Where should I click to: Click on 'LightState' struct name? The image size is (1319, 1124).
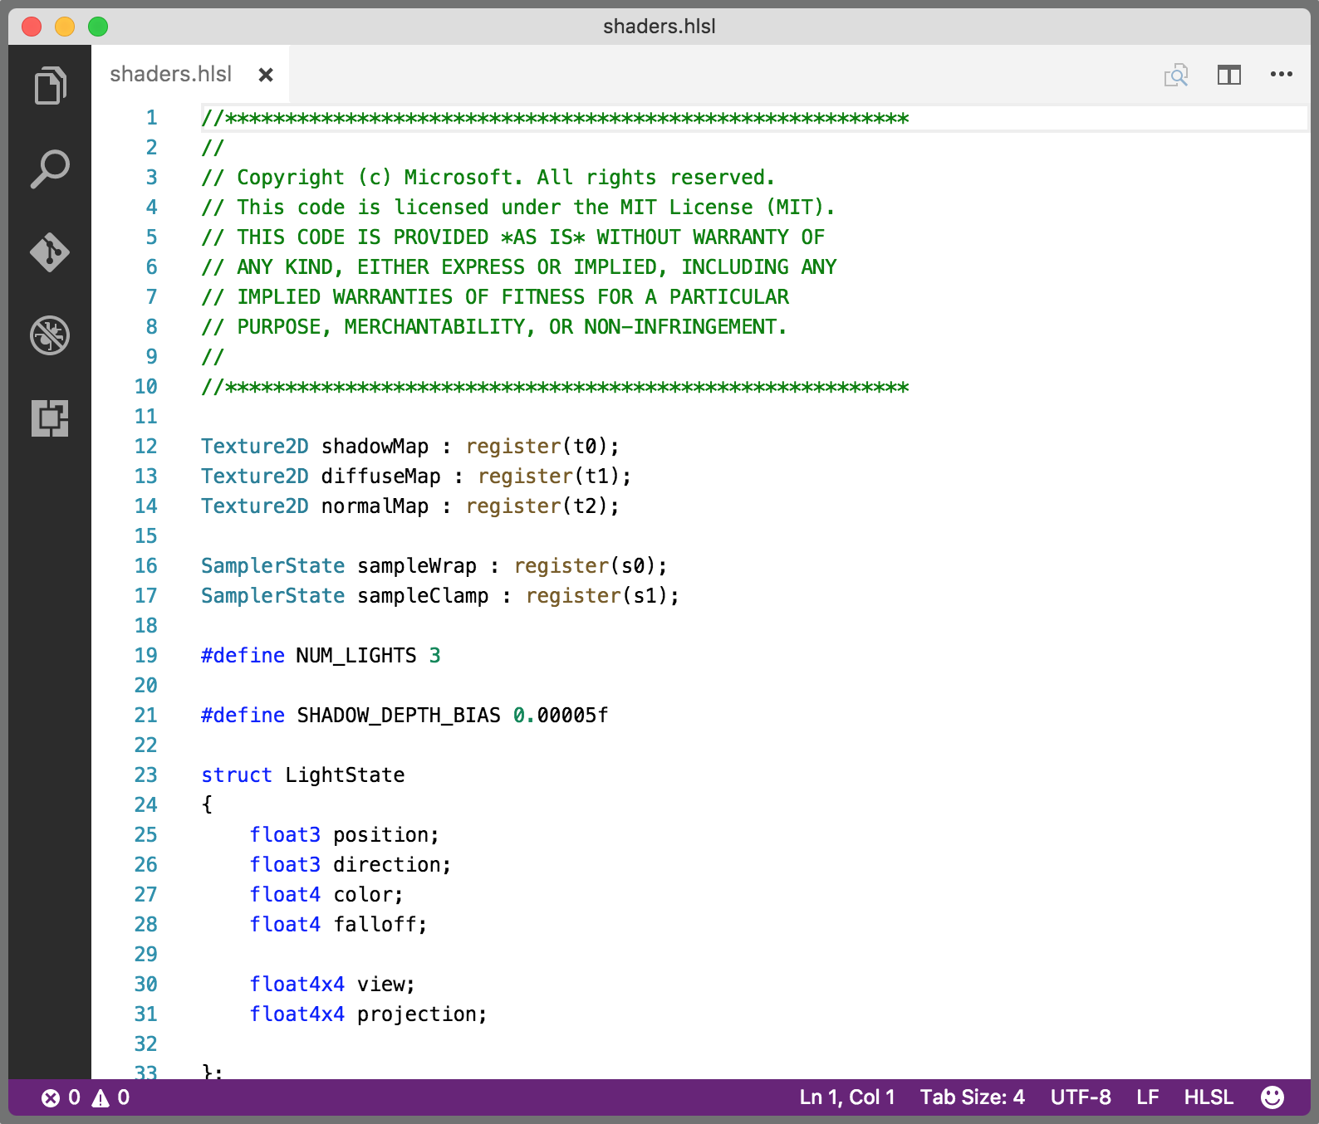point(345,775)
